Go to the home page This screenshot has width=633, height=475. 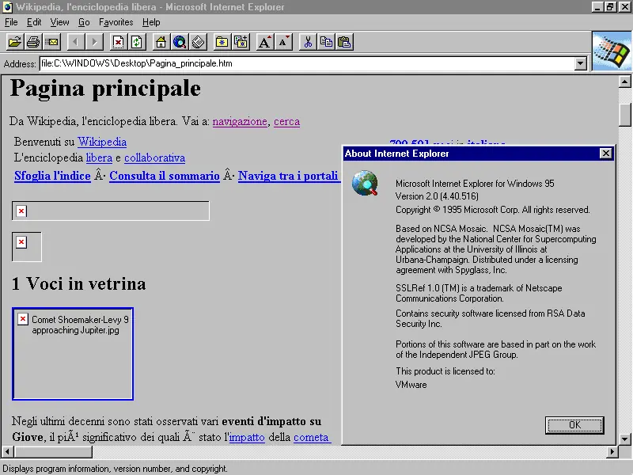161,42
